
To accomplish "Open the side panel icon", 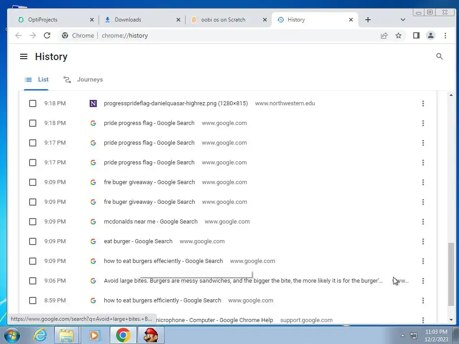I will click(x=416, y=35).
